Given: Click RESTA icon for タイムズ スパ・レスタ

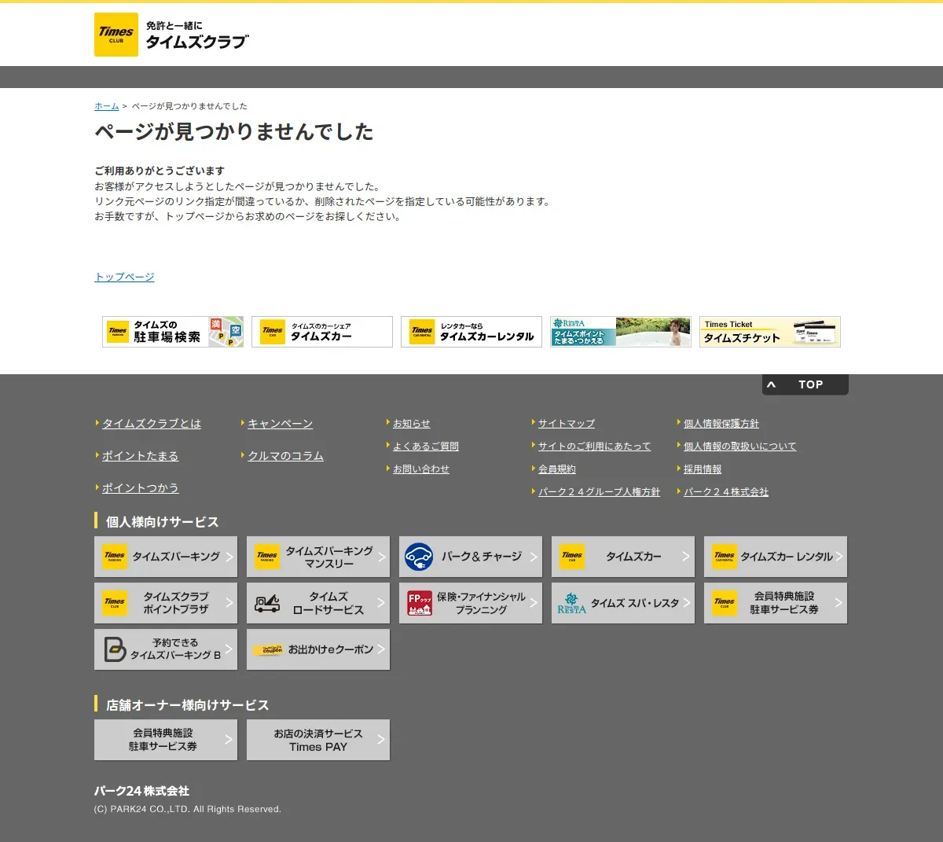Looking at the screenshot, I should [571, 603].
